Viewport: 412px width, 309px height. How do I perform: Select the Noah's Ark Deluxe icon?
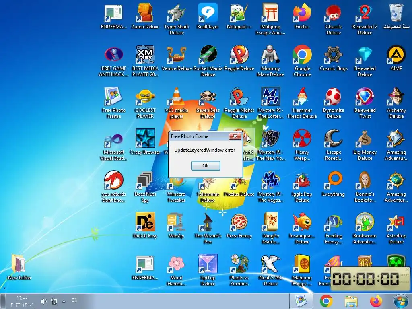point(271,270)
